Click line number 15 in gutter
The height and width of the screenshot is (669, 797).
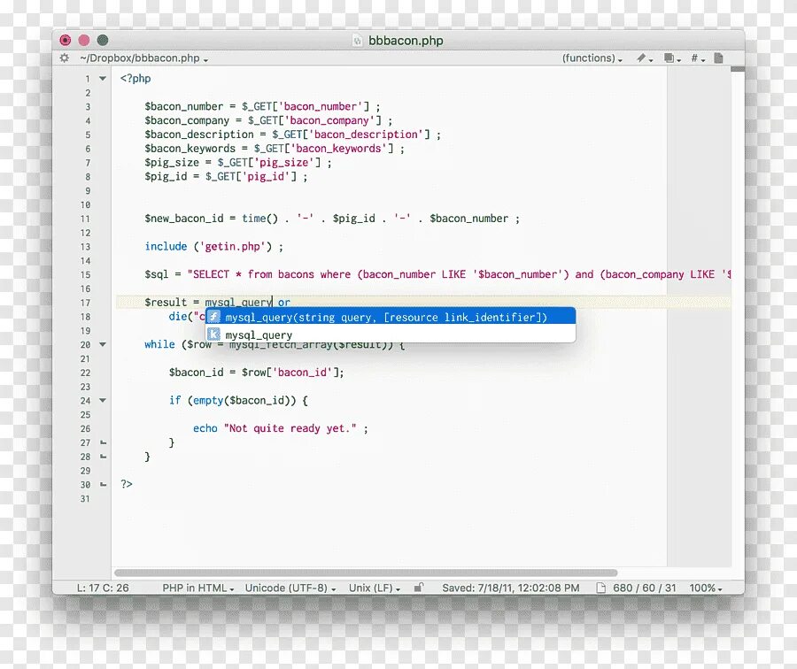[85, 274]
